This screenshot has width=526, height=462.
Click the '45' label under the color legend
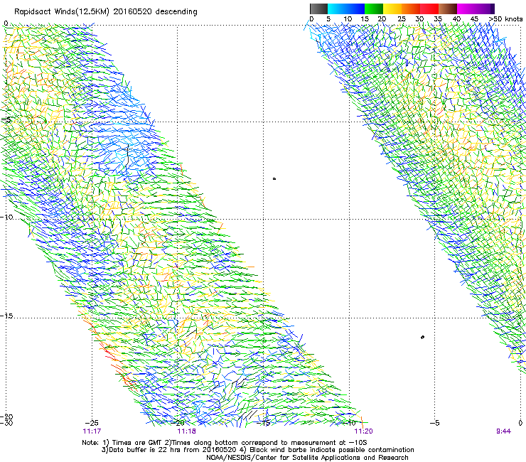474,19
